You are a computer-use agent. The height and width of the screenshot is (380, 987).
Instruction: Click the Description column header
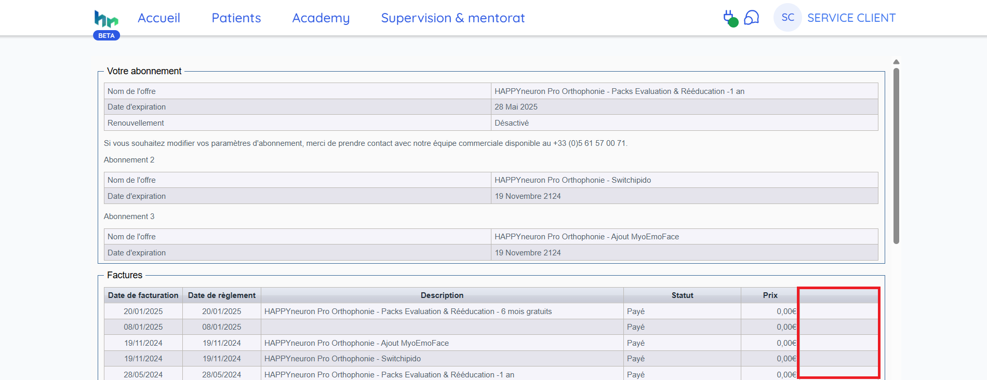pos(442,295)
